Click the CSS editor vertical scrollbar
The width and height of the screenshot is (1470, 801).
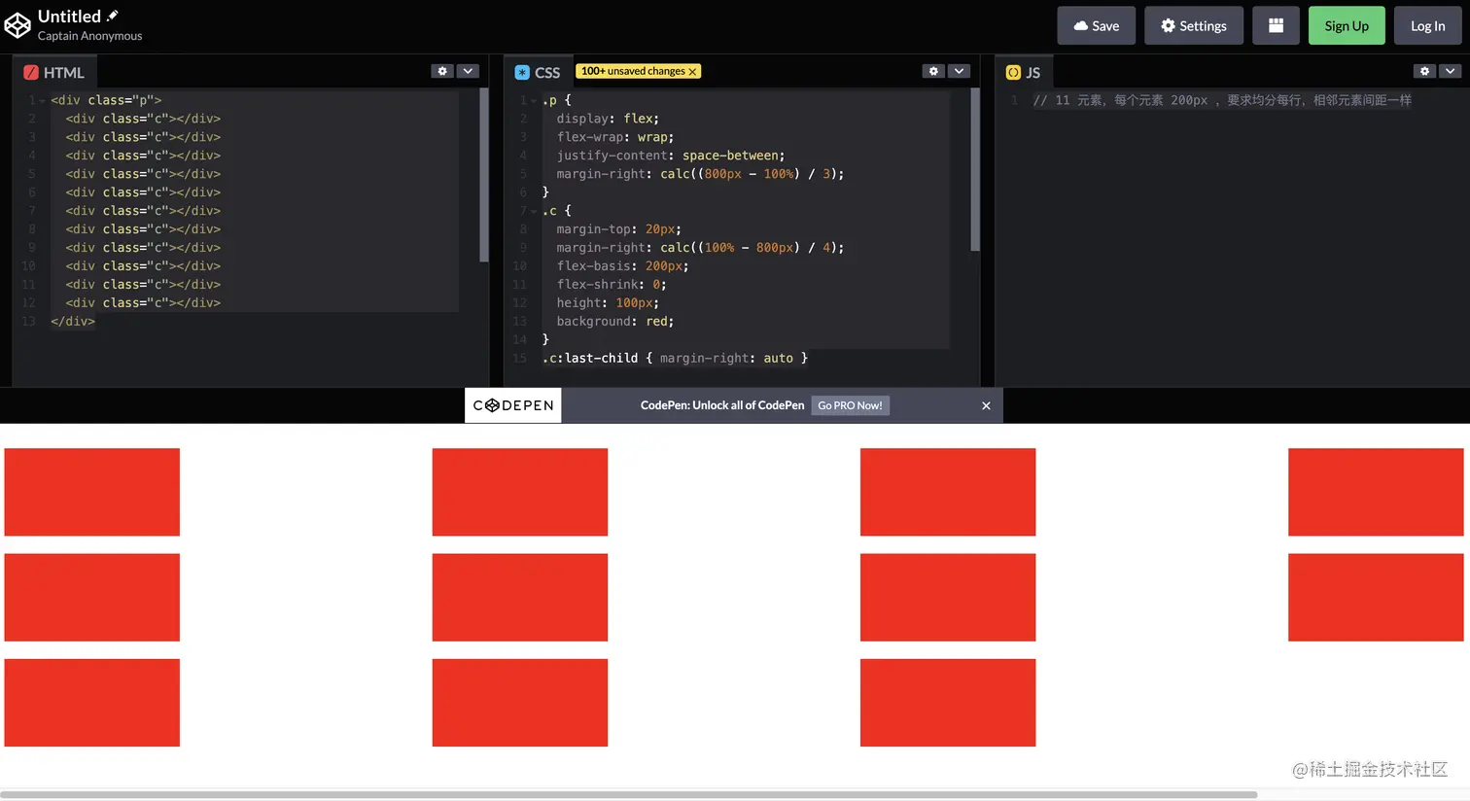point(974,170)
